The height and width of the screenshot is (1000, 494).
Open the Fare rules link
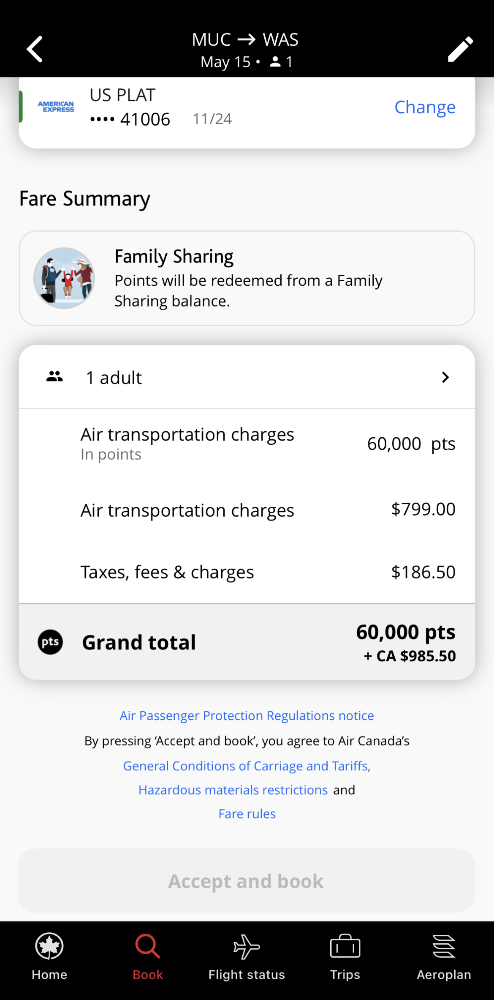click(247, 814)
